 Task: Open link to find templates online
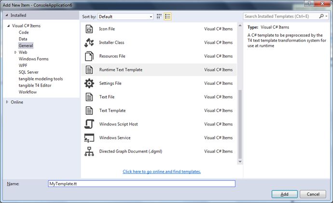click(162, 171)
